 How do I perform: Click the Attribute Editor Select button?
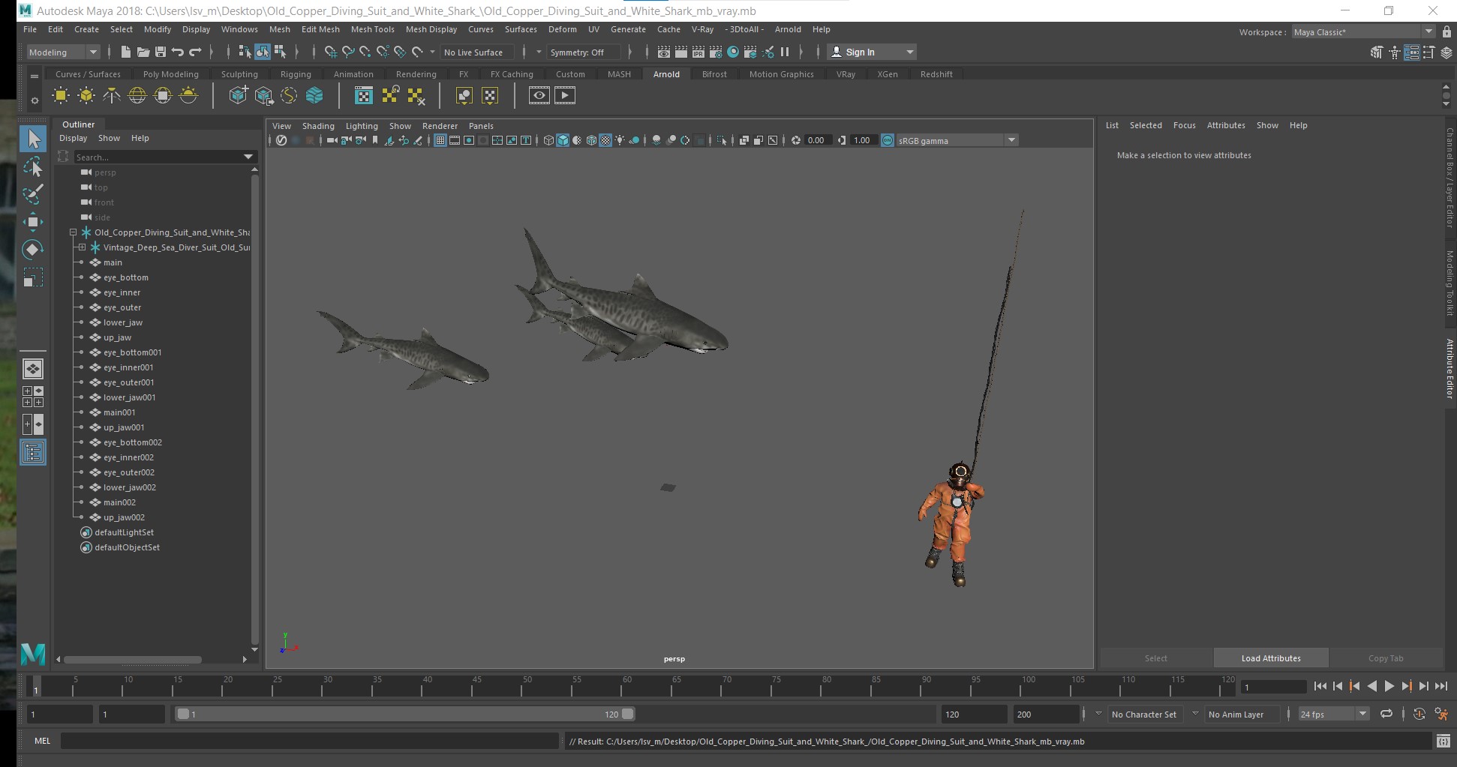tap(1155, 658)
